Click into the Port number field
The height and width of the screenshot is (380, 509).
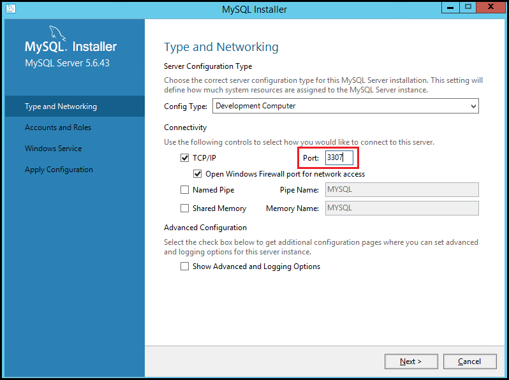pyautogui.click(x=338, y=157)
